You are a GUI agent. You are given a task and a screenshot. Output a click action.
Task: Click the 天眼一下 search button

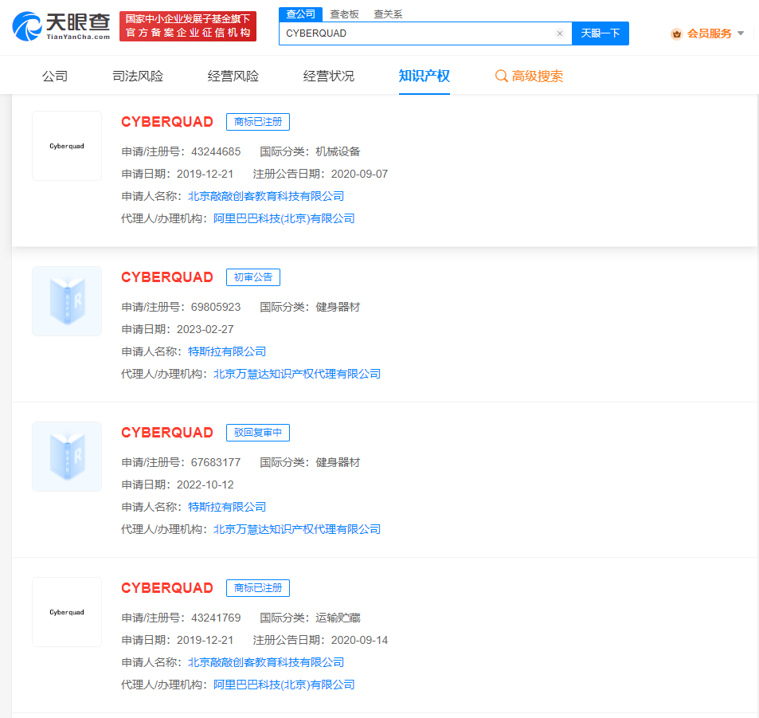pos(601,33)
